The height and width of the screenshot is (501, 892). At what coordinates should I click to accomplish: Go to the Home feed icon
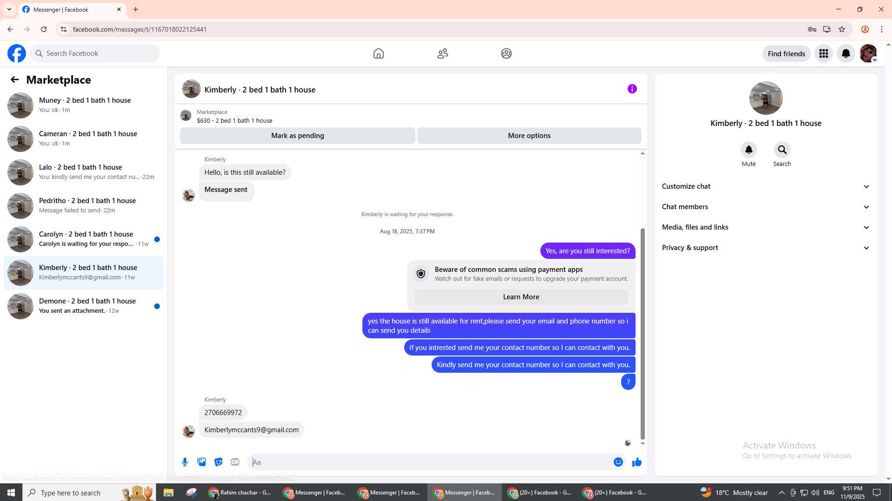[x=379, y=53]
